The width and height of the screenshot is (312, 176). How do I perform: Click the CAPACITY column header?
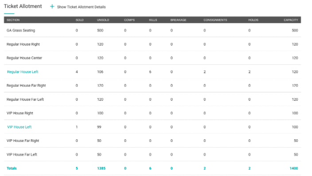[x=291, y=20]
